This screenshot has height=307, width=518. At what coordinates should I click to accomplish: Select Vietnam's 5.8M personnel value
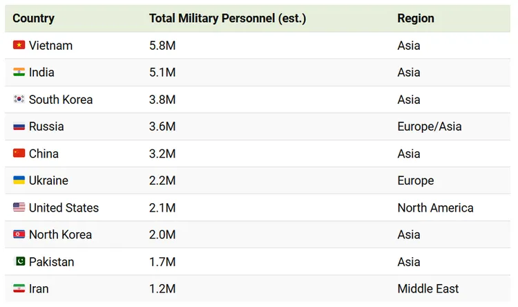[162, 45]
